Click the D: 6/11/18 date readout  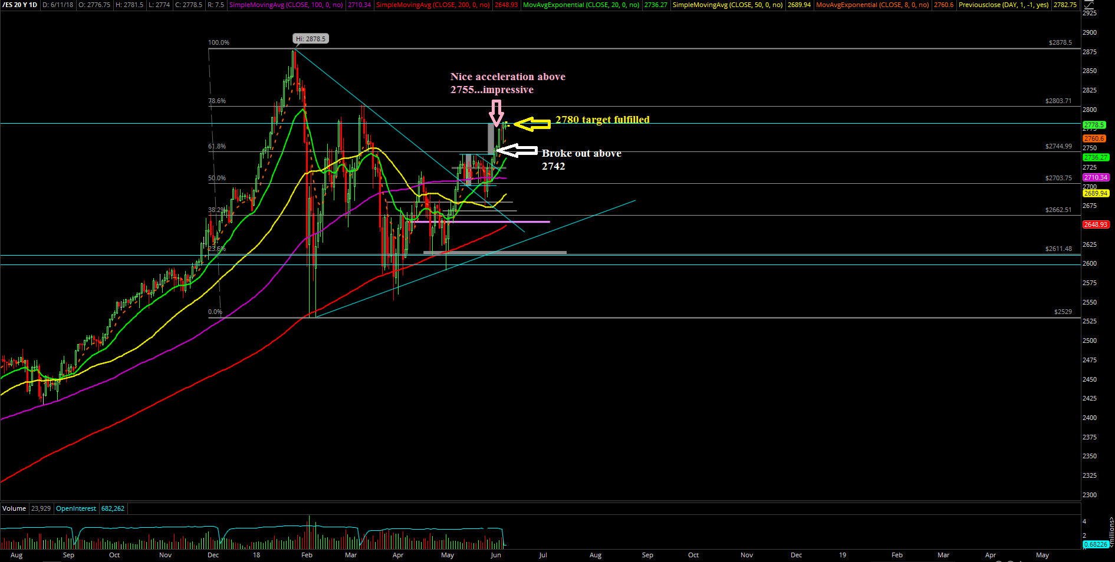[x=57, y=5]
